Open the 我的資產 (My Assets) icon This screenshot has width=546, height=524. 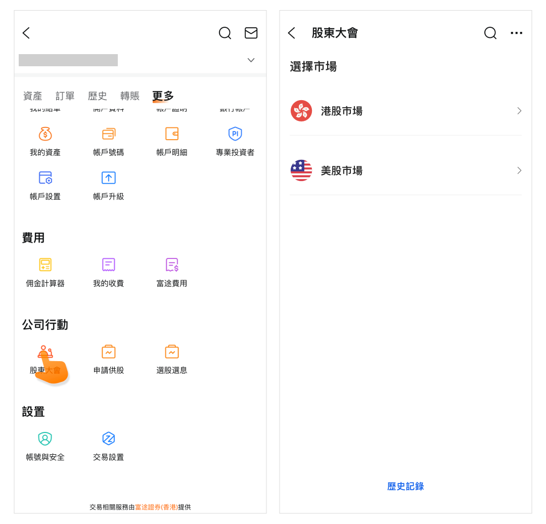[45, 134]
